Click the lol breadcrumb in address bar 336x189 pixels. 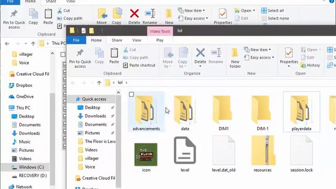point(120,82)
